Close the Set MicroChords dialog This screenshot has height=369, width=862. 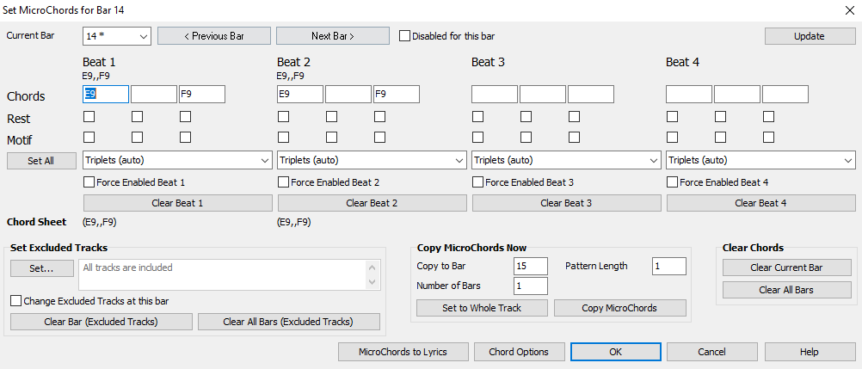(849, 9)
